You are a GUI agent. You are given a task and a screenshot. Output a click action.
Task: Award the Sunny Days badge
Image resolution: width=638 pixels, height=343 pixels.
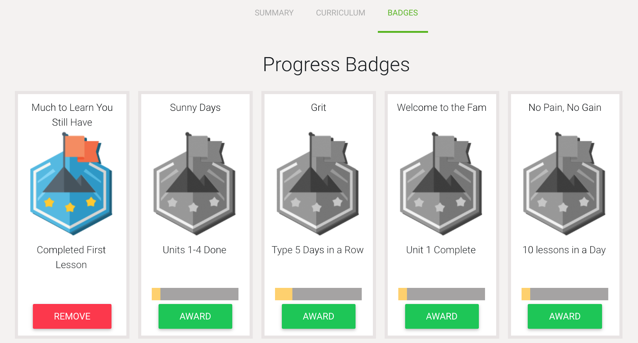(195, 316)
